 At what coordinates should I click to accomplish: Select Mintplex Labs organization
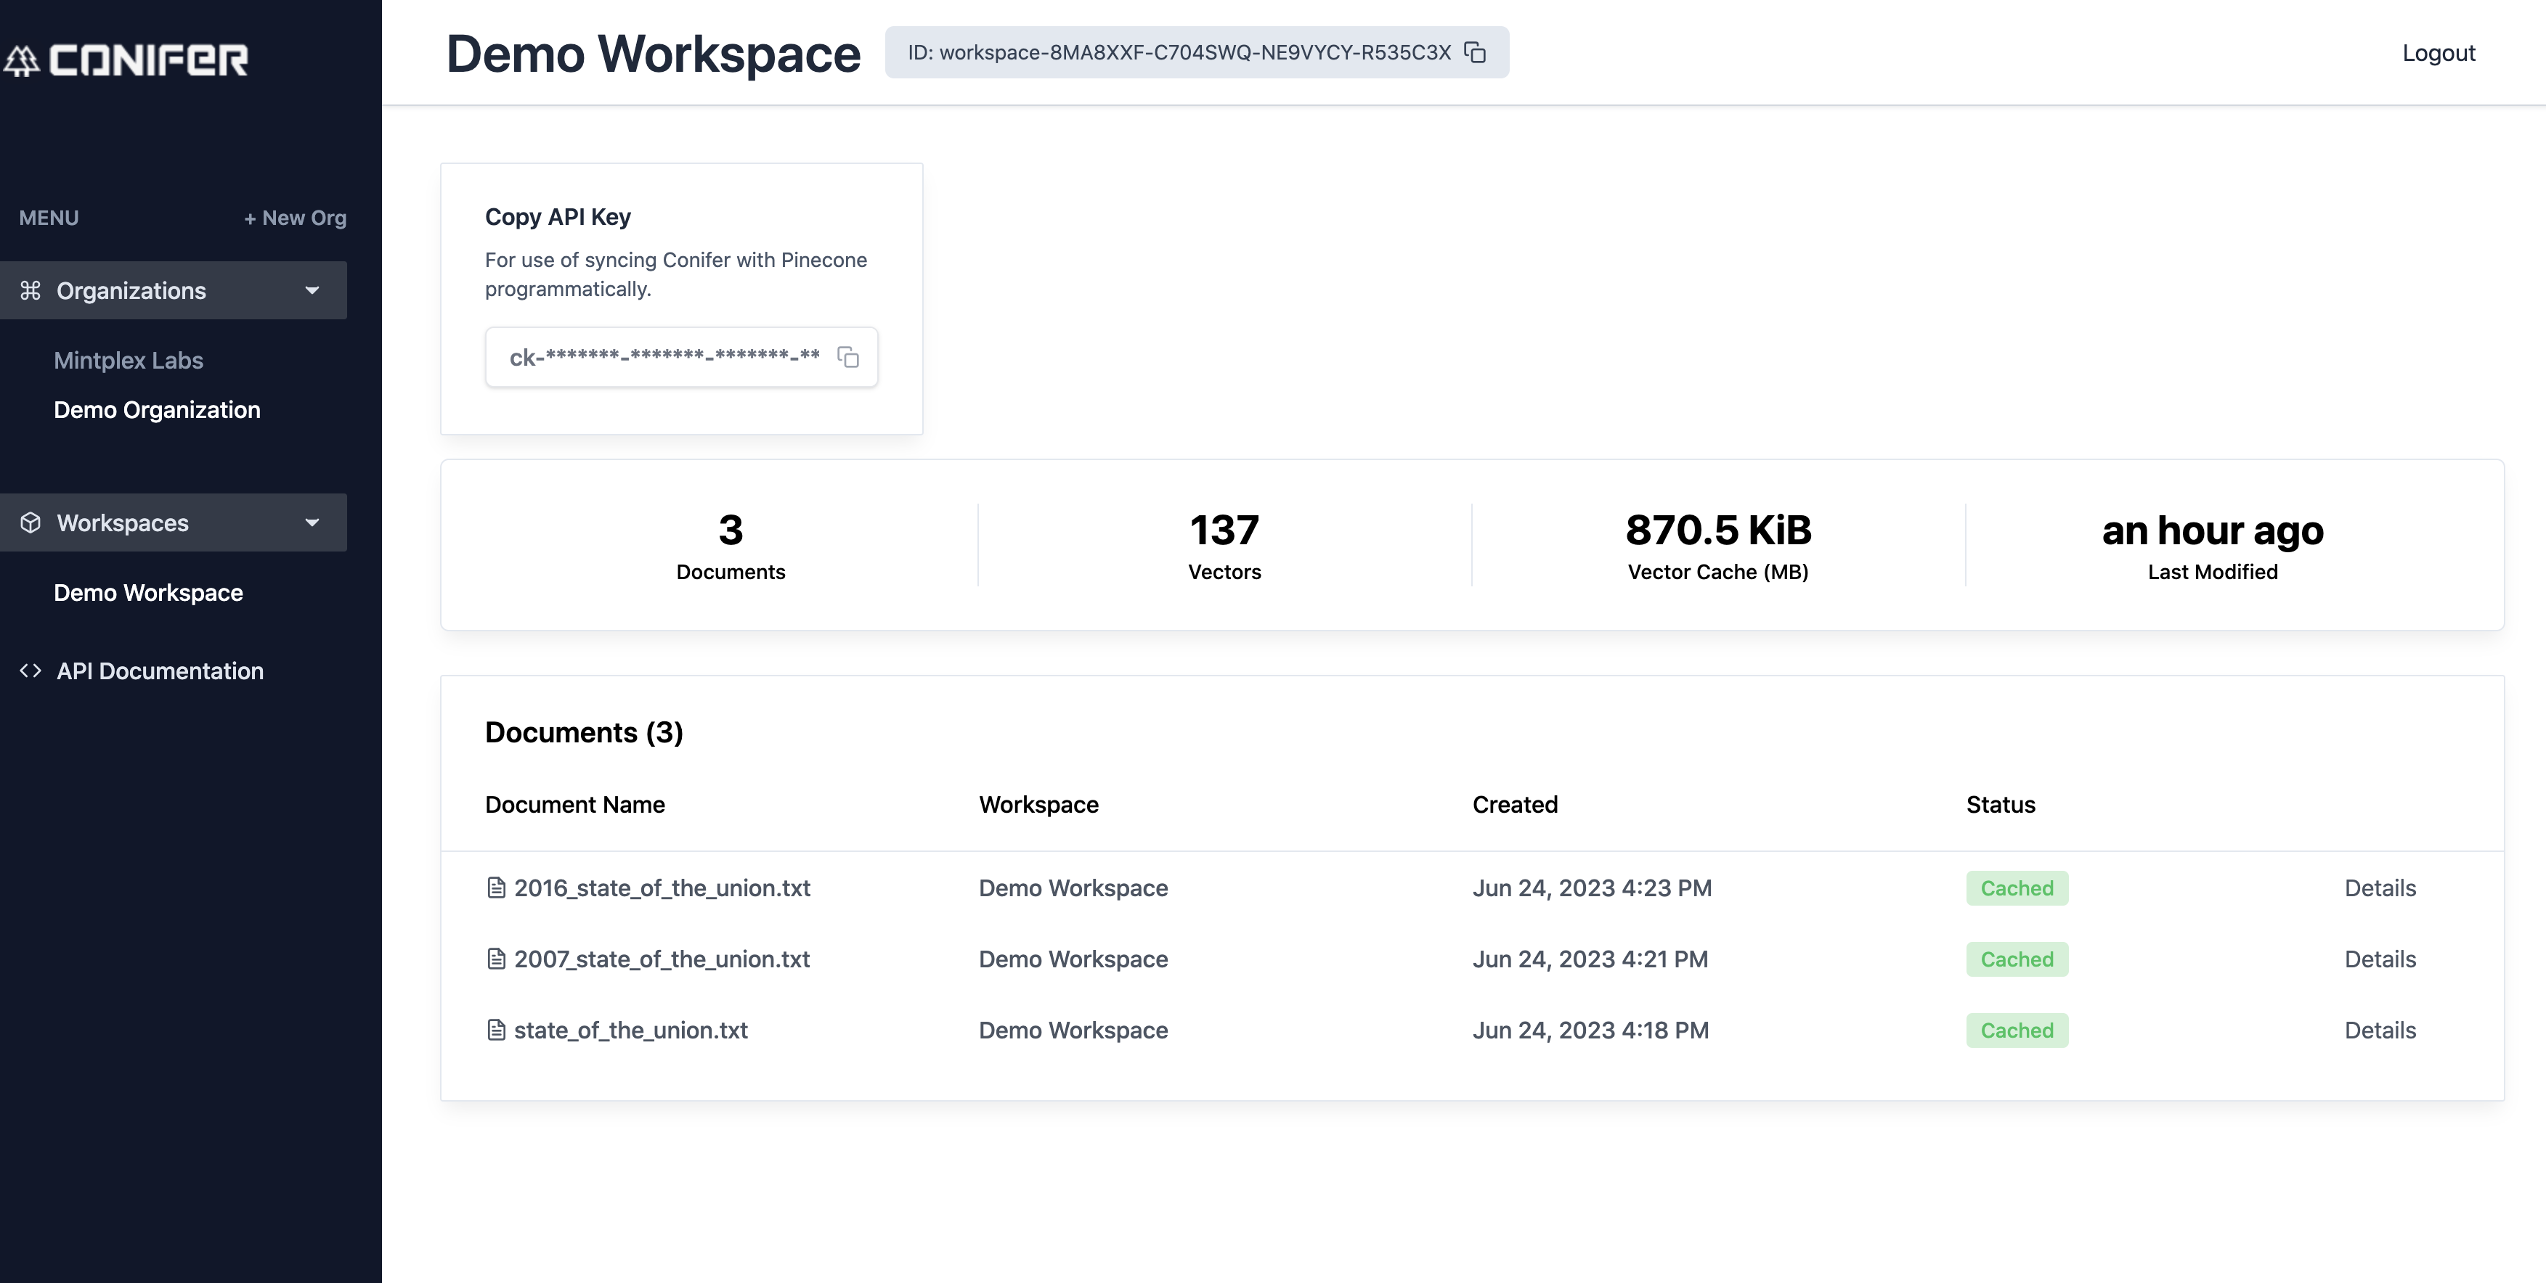tap(129, 361)
